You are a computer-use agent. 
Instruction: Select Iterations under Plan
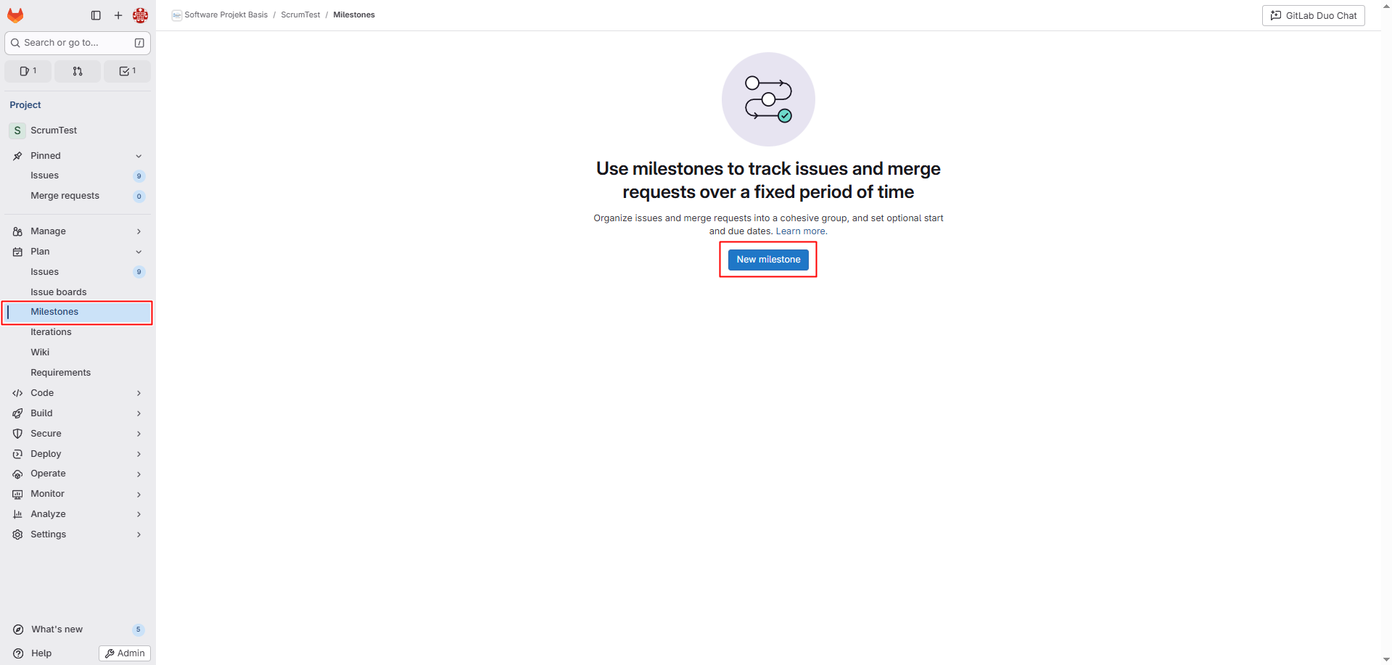tap(51, 332)
